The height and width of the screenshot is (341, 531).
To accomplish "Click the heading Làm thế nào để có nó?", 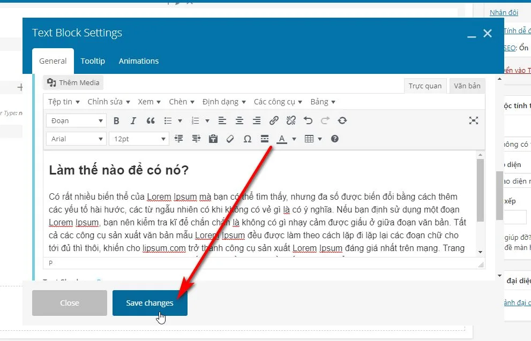I will 119,170.
